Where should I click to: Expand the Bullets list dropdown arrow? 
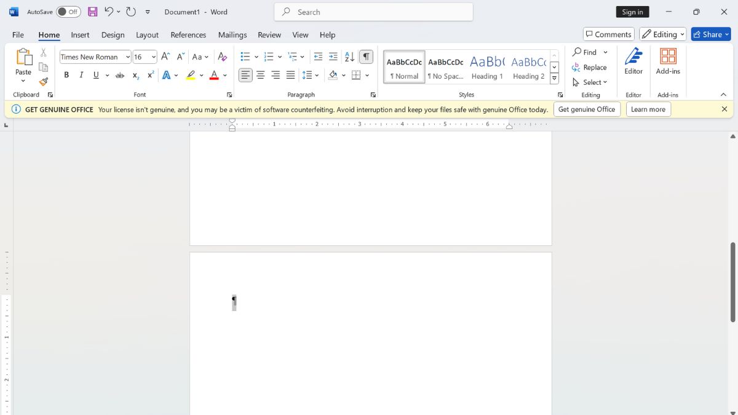(256, 57)
